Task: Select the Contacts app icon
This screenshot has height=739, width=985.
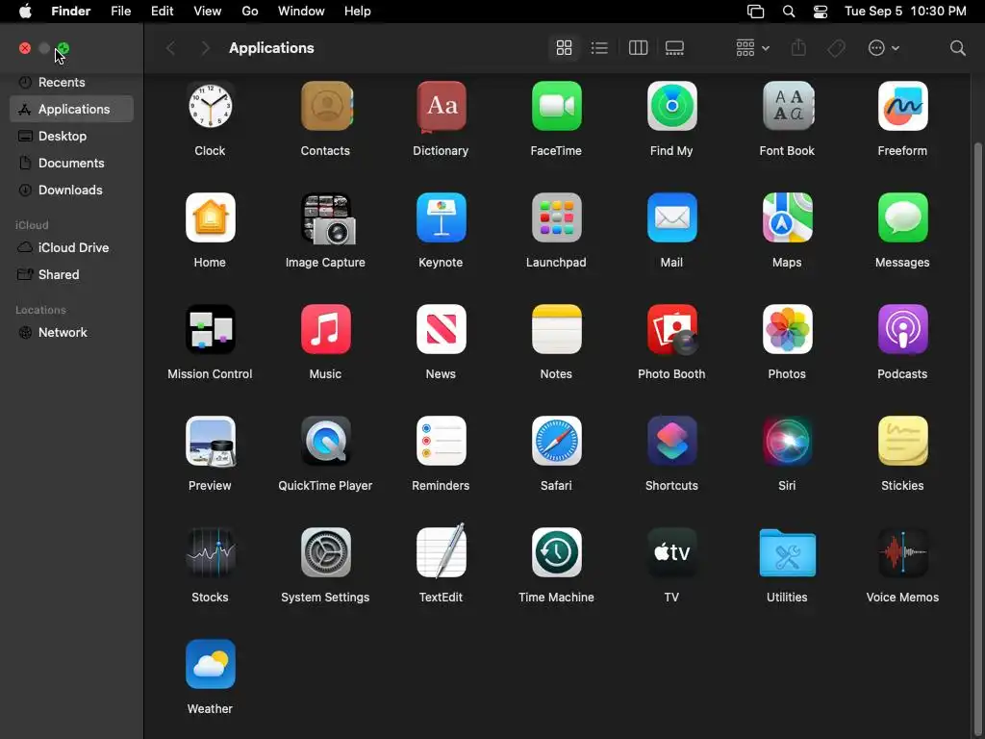Action: click(x=325, y=106)
